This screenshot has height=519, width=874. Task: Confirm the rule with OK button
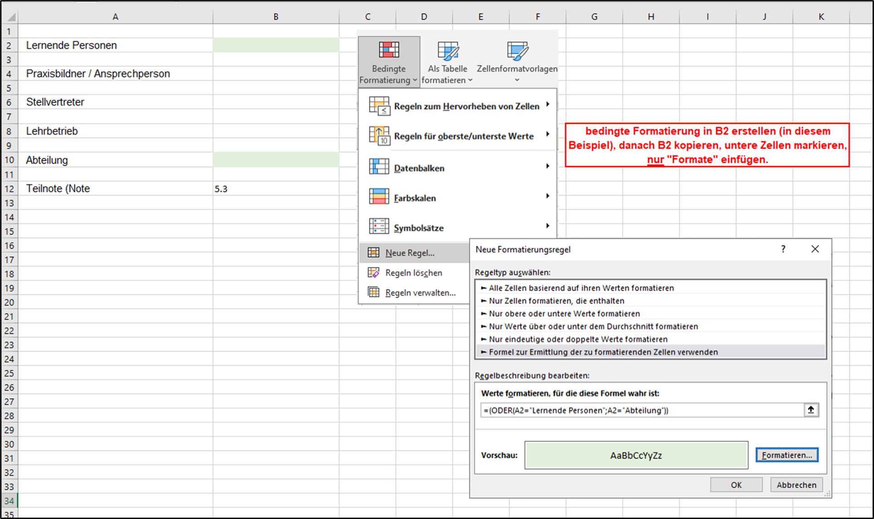(x=736, y=485)
